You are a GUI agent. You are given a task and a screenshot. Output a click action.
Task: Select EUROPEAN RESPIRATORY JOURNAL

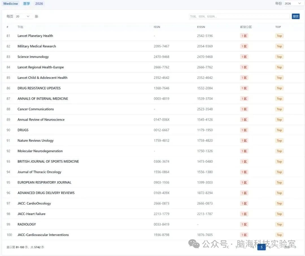[x=44, y=183]
